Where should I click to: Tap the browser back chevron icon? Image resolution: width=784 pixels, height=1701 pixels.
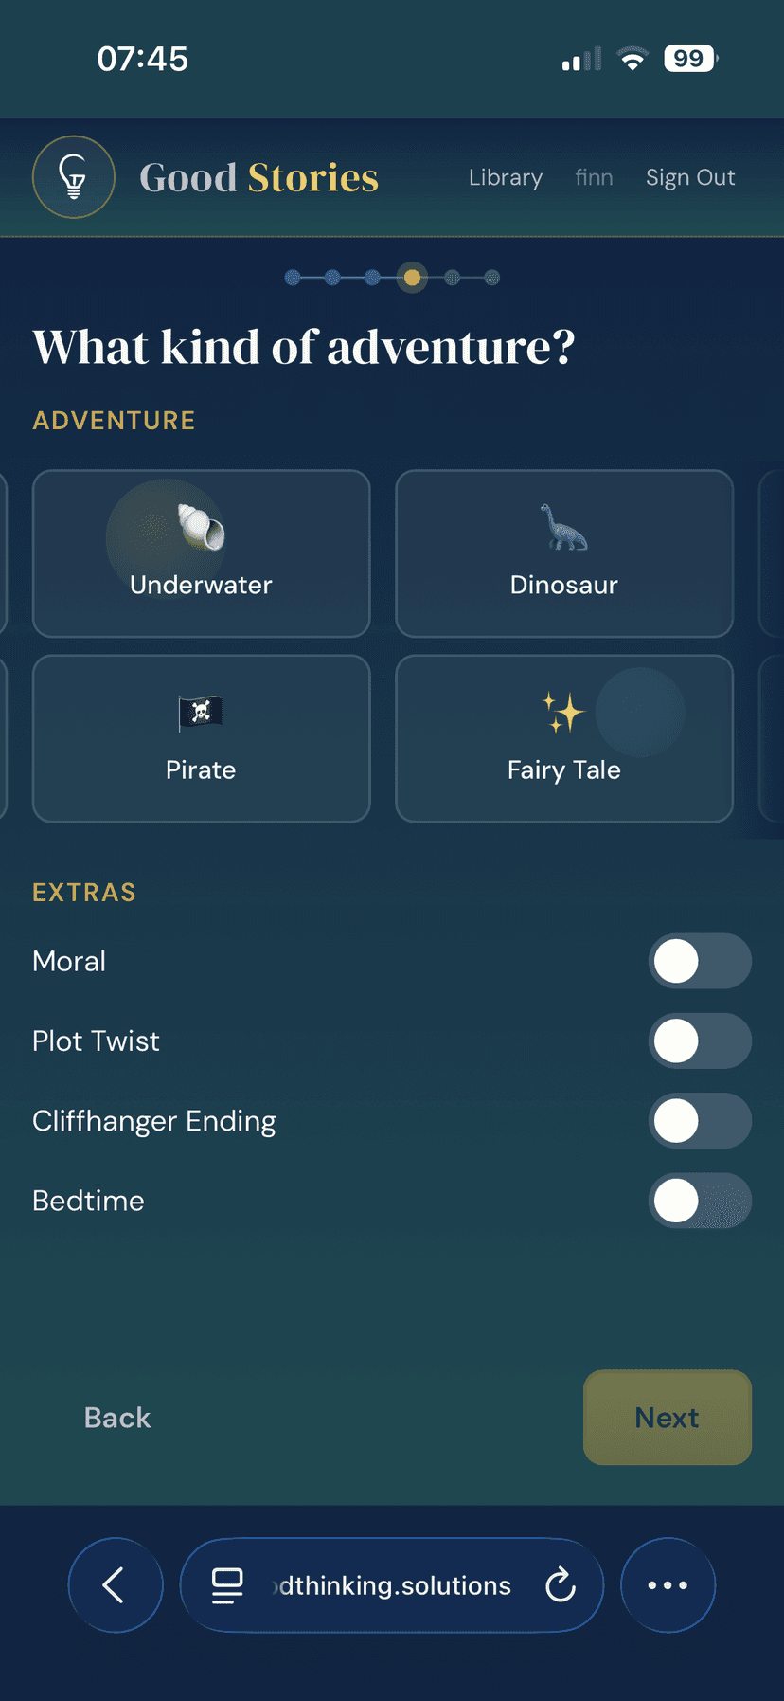(x=116, y=1584)
